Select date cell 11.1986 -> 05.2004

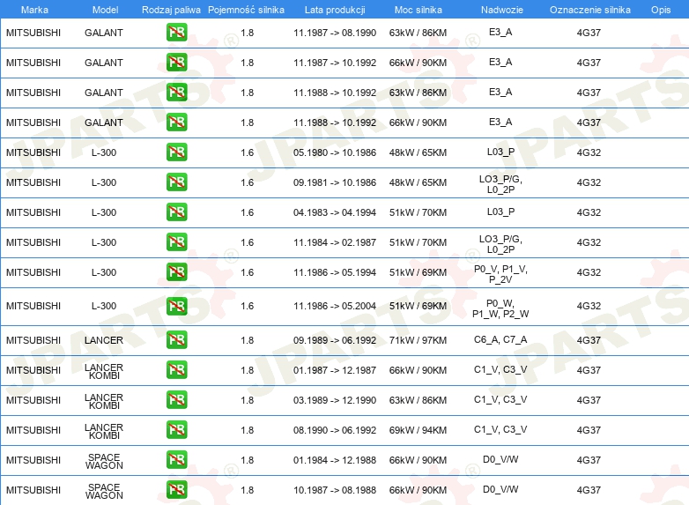(335, 306)
